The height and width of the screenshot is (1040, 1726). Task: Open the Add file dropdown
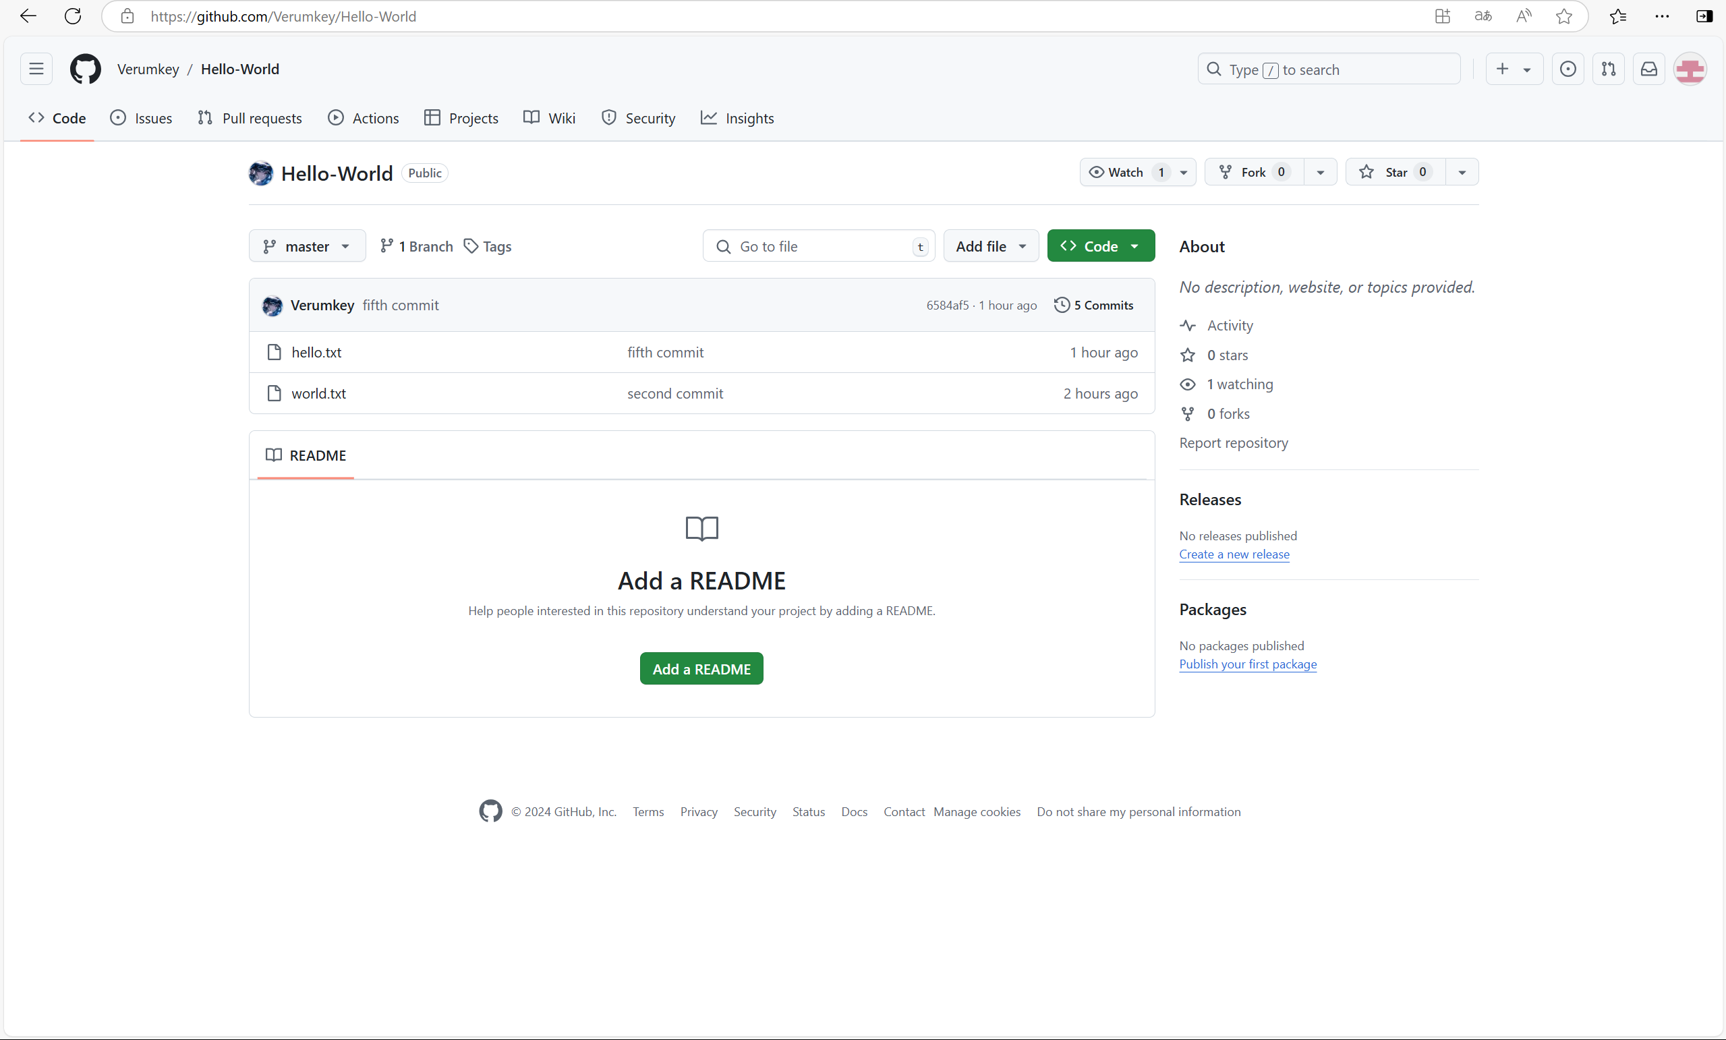coord(991,247)
